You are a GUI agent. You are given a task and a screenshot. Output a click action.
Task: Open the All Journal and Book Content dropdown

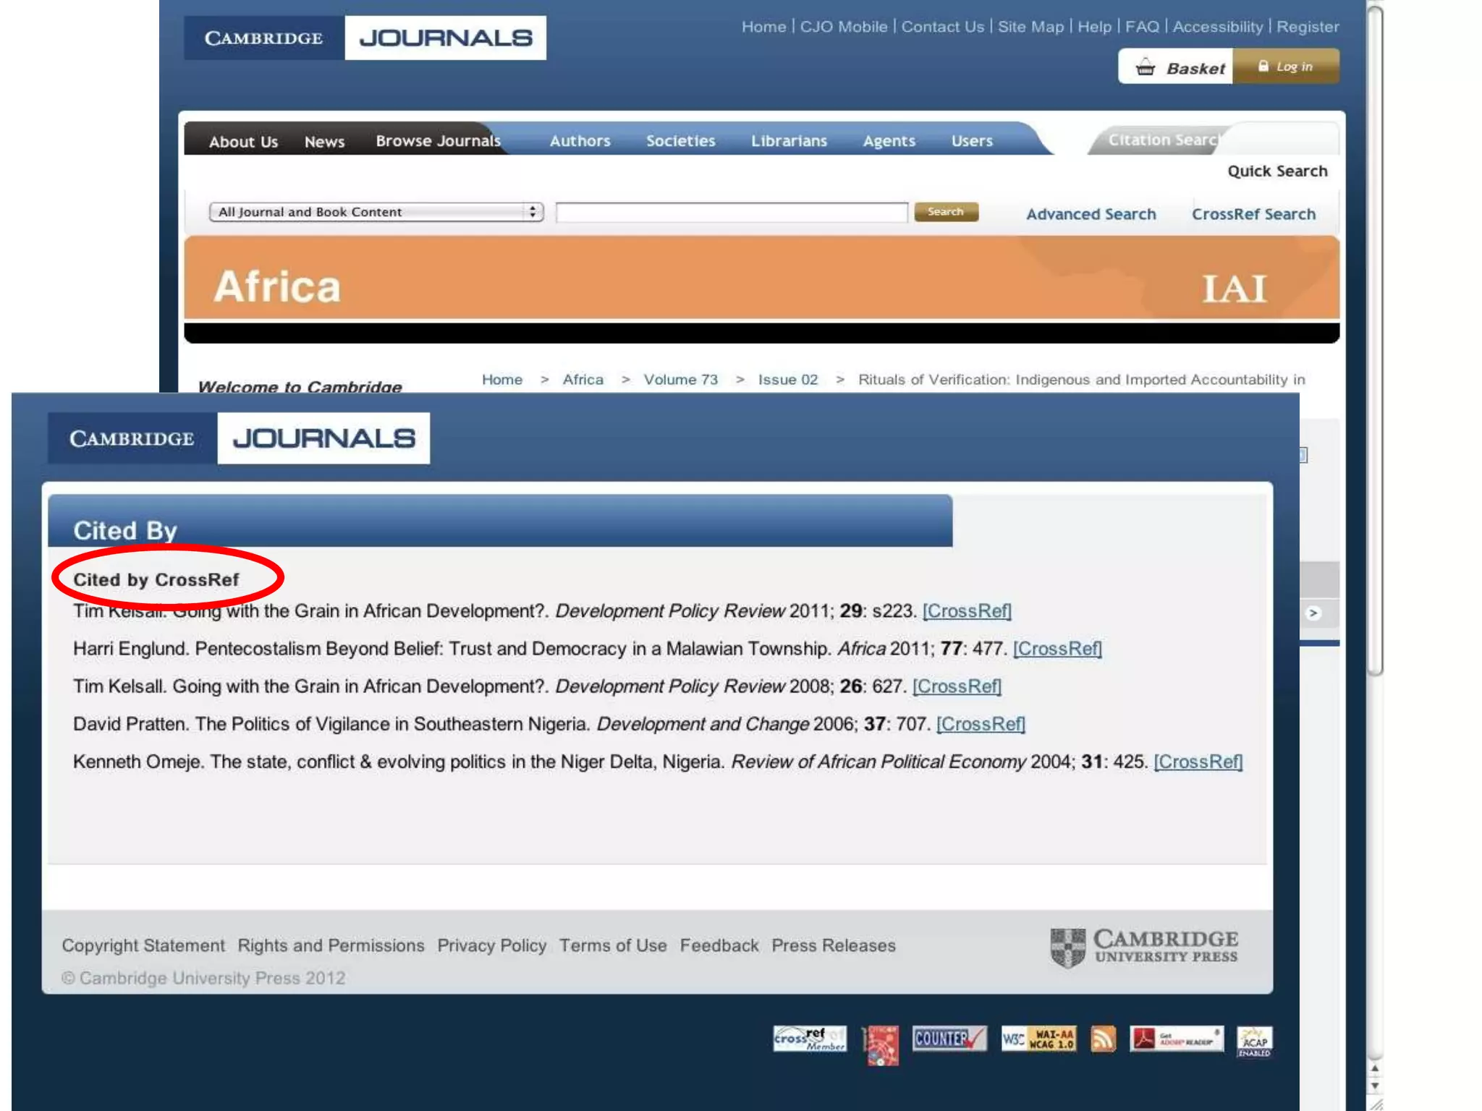coord(376,212)
